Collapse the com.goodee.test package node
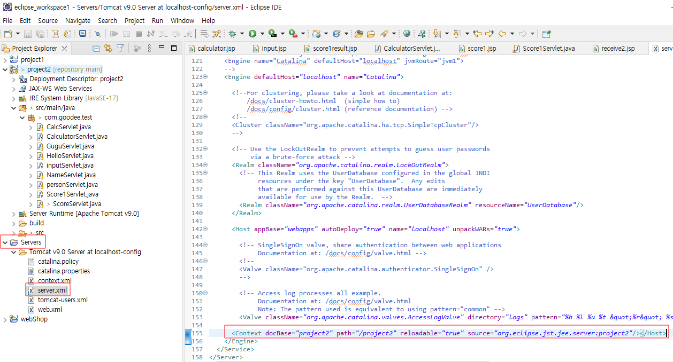The height and width of the screenshot is (362, 673). 22,117
